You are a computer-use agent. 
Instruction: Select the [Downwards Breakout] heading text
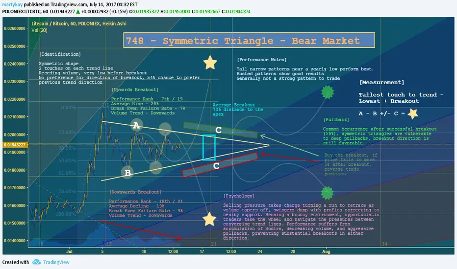click(x=135, y=192)
